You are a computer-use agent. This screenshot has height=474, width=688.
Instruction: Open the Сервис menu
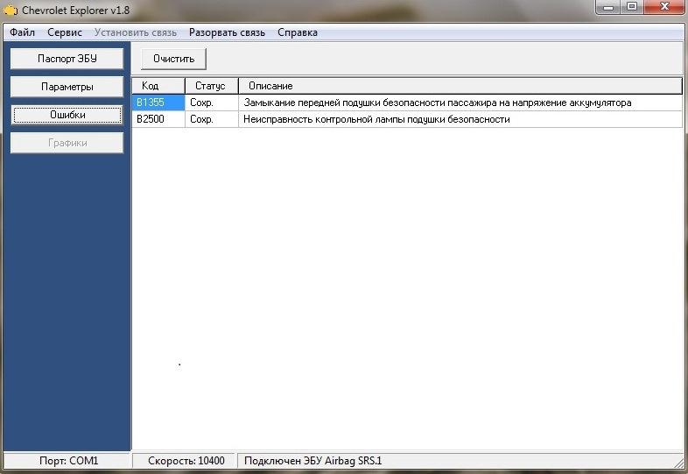(65, 32)
